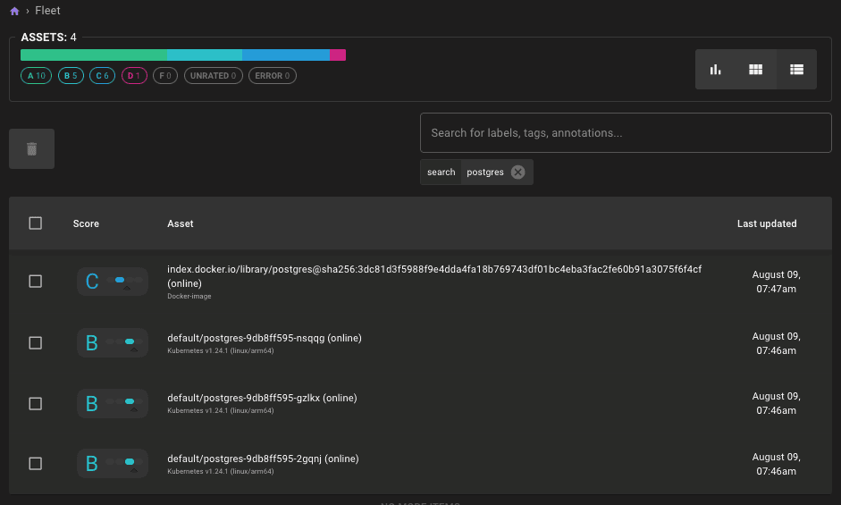
Task: Click the blue C segment of score bar
Action: [x=286, y=55]
